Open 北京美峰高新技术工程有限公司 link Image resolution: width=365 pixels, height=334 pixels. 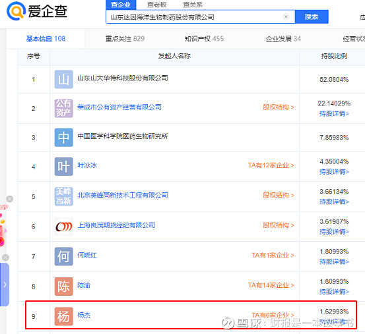123,195
